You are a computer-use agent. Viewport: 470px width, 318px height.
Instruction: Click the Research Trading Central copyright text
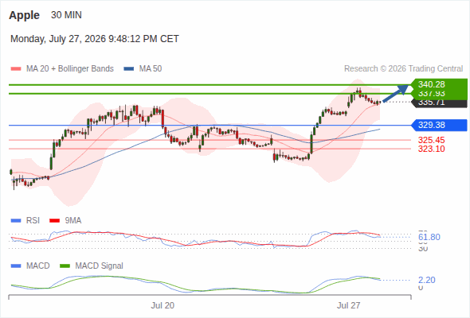click(403, 69)
